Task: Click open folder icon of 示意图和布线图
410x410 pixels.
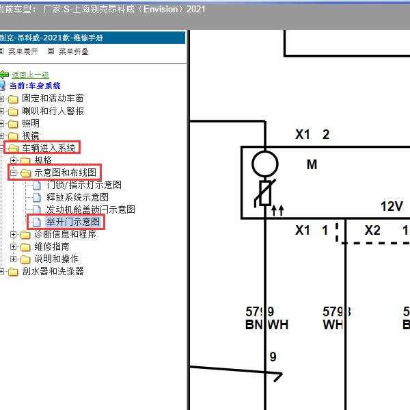Action: coord(25,173)
